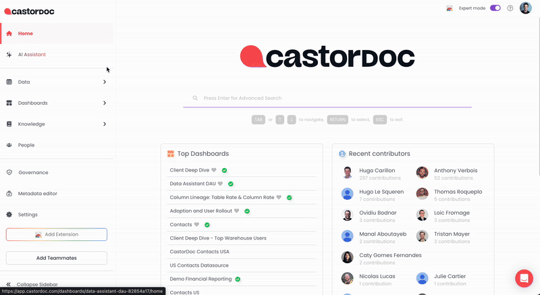Open Manal Aboutayeb contributor profile
Image resolution: width=540 pixels, height=295 pixels.
click(383, 234)
